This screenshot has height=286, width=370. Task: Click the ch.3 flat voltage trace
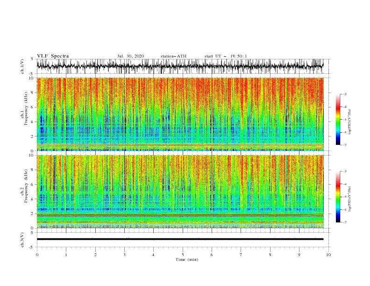coord(180,239)
